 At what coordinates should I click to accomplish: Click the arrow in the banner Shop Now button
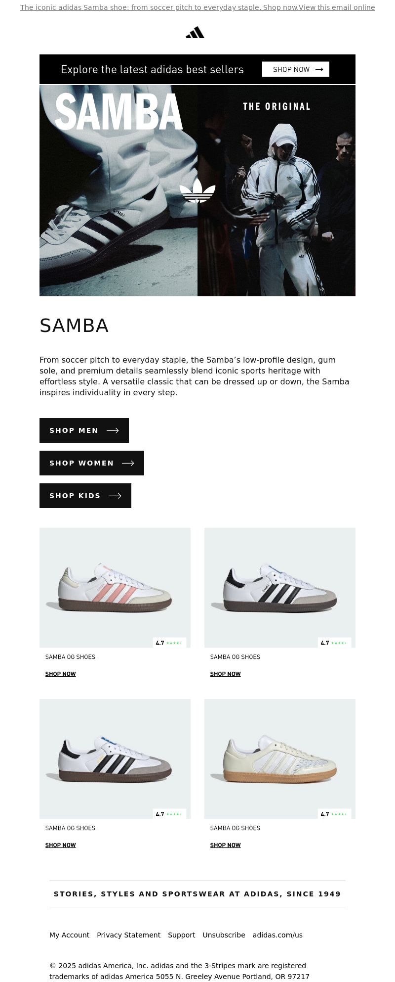pos(319,69)
